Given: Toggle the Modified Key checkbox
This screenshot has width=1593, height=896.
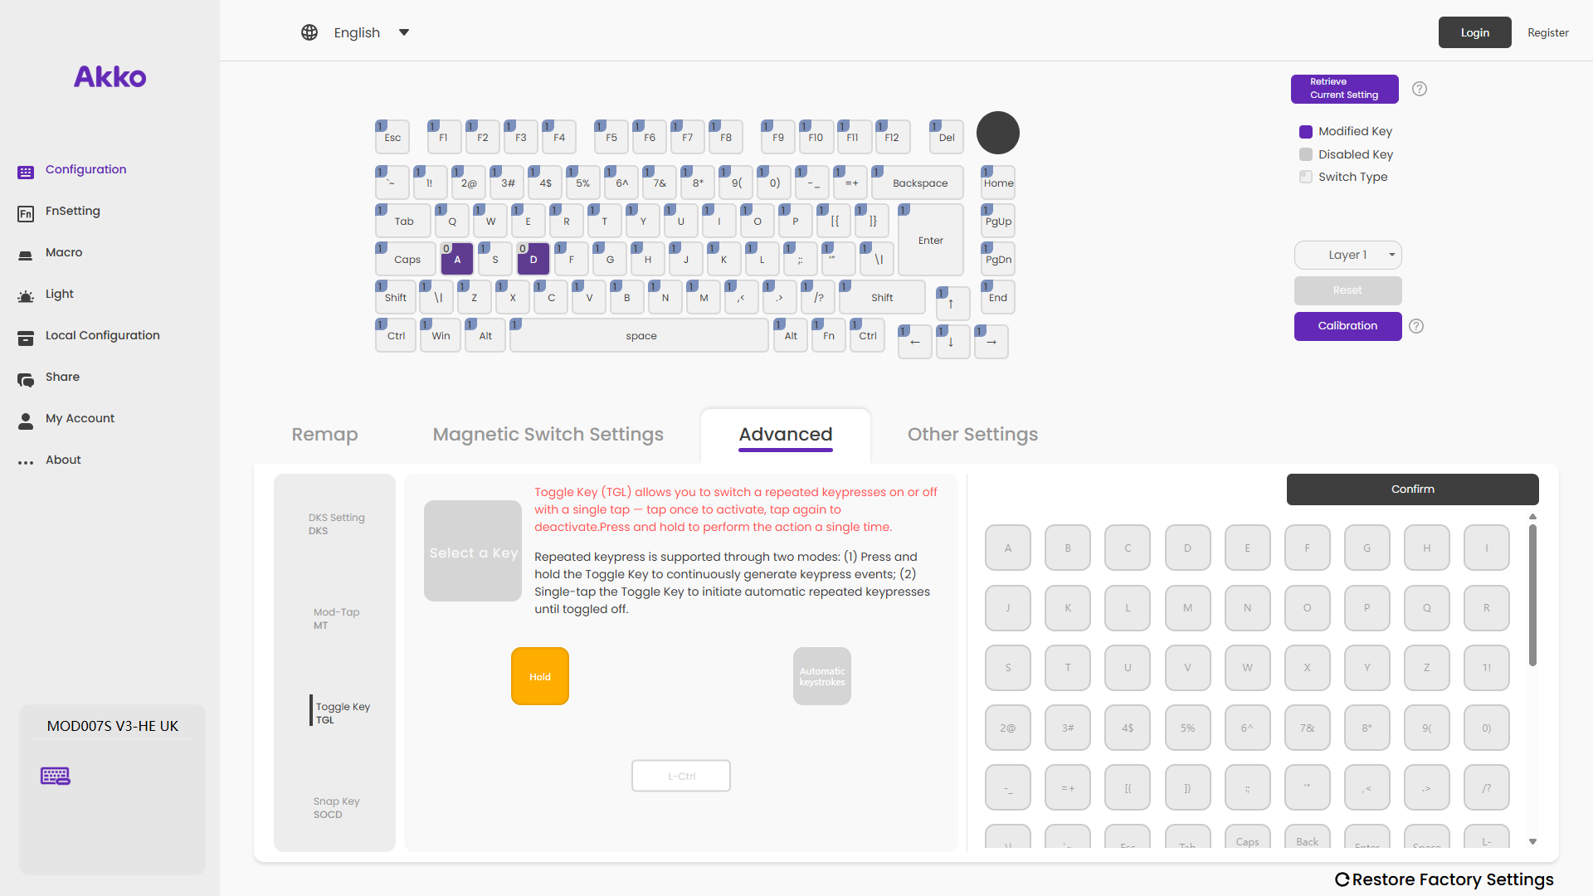Looking at the screenshot, I should pos(1306,132).
